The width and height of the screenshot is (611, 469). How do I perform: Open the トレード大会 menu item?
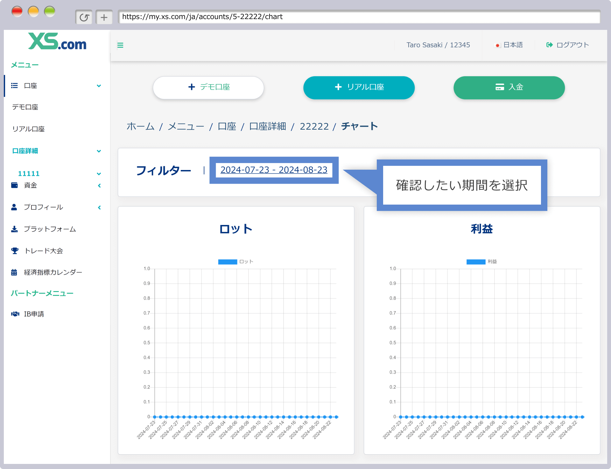pyautogui.click(x=44, y=251)
